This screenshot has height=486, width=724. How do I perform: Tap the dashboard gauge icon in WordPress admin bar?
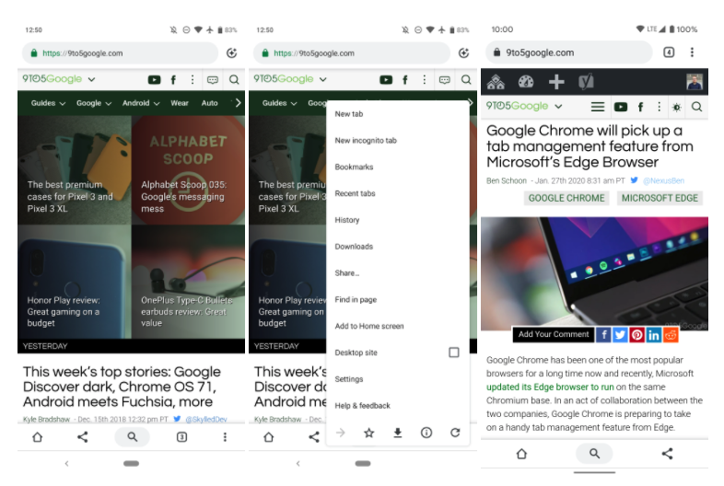[x=526, y=82]
